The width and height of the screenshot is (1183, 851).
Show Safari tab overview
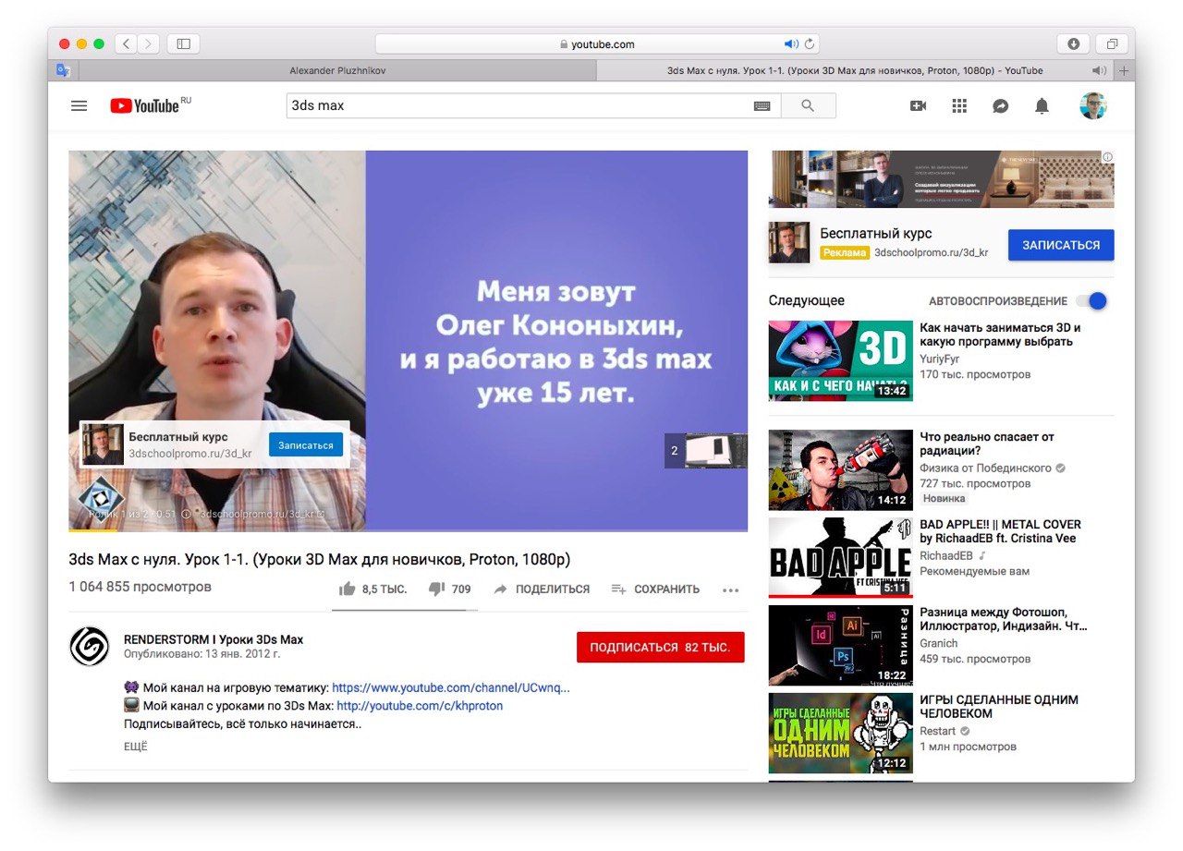[1112, 43]
